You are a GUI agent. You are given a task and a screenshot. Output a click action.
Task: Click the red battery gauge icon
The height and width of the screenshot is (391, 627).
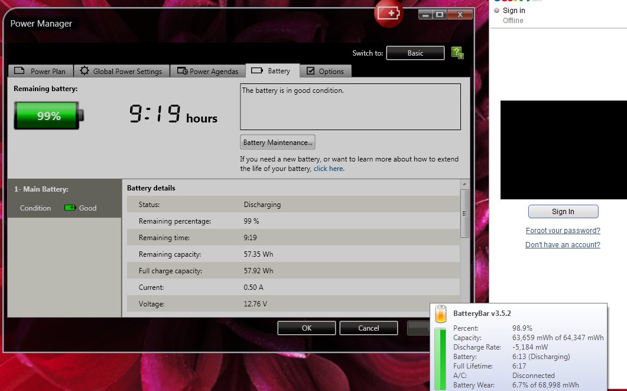[389, 13]
